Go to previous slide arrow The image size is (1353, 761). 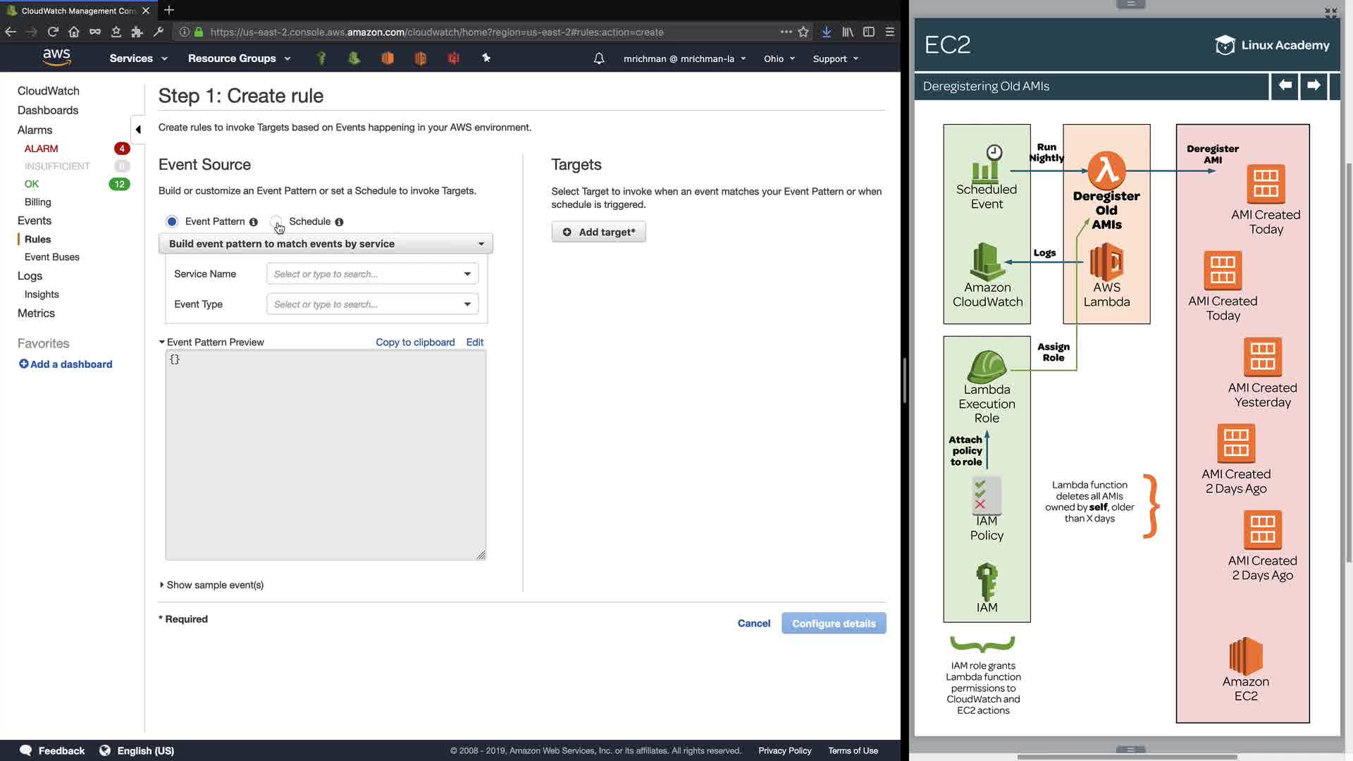point(1285,85)
